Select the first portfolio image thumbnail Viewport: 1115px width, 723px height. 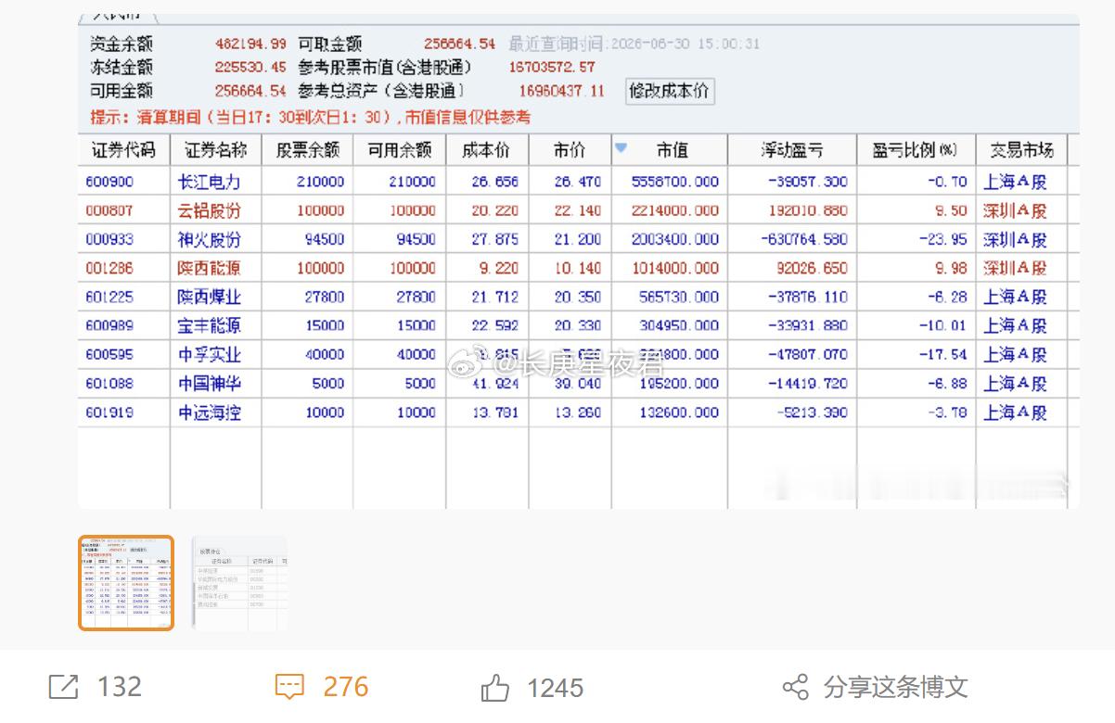point(126,584)
